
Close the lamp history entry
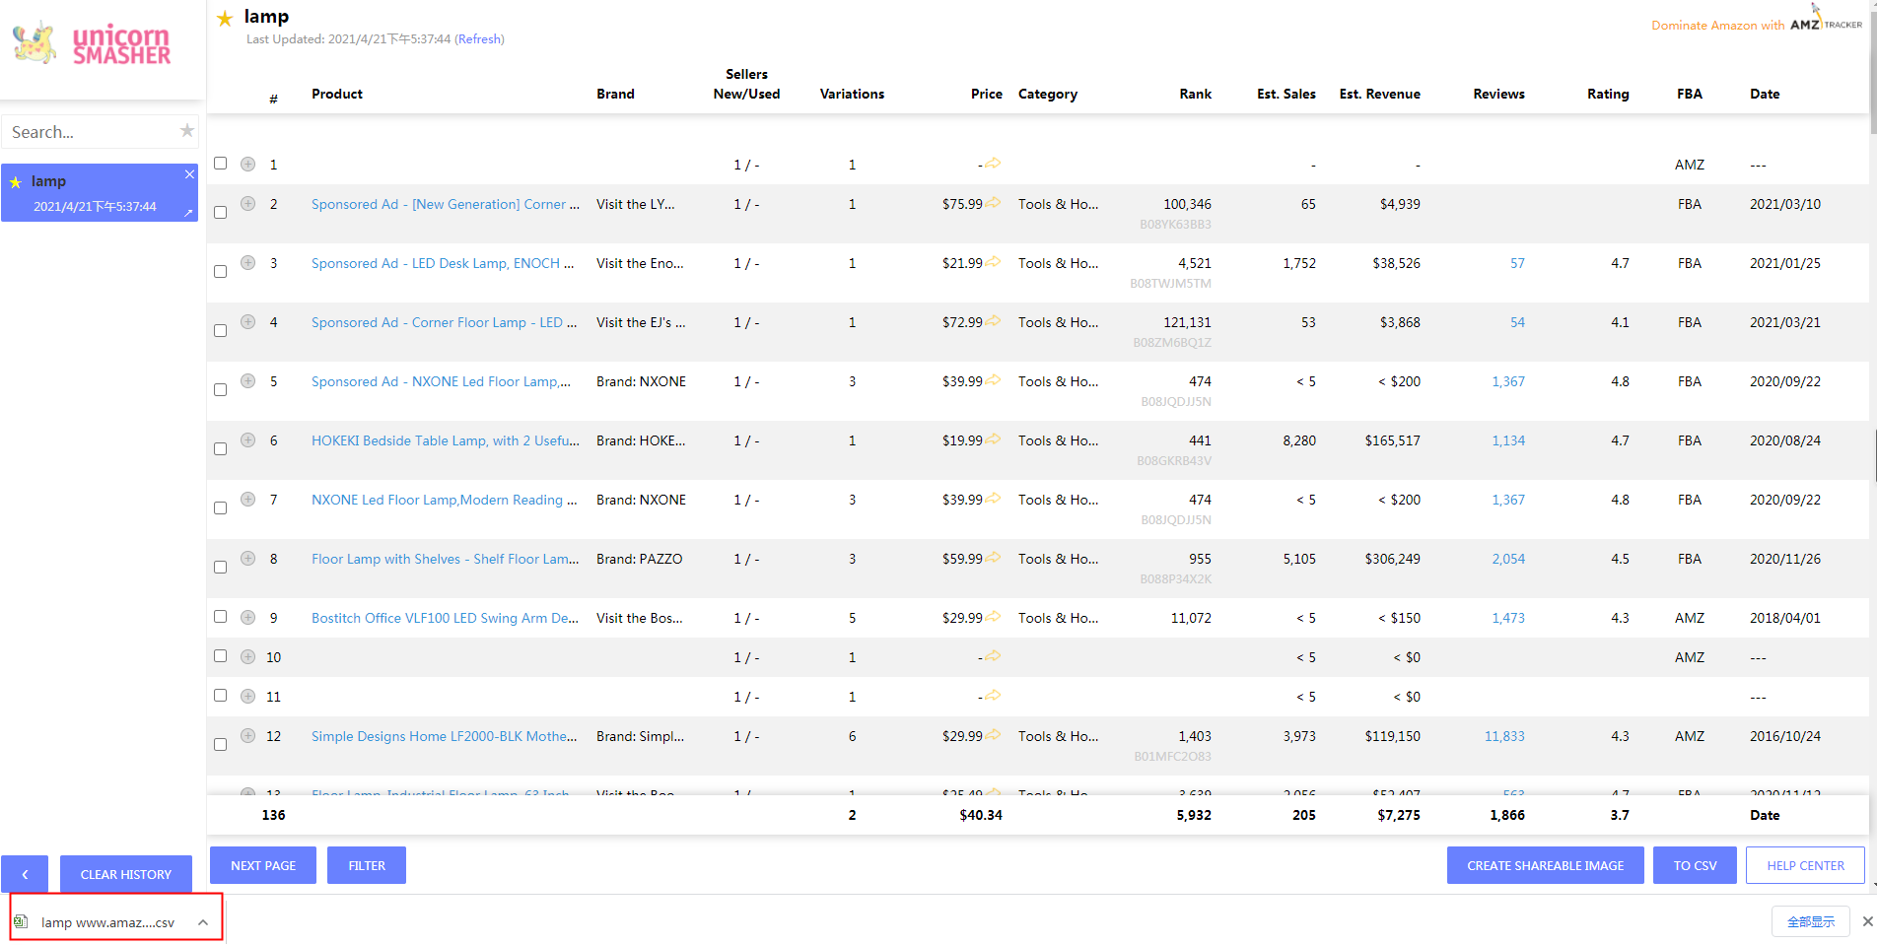[x=189, y=174]
